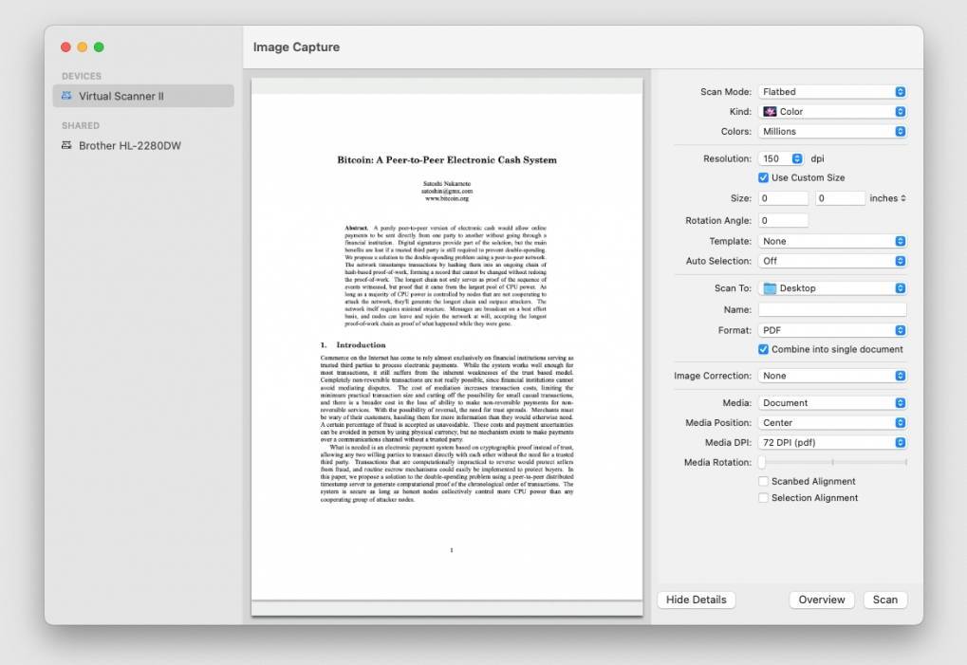The image size is (967, 665).
Task: Open the Kind dropdown showing Color
Action: tap(832, 112)
